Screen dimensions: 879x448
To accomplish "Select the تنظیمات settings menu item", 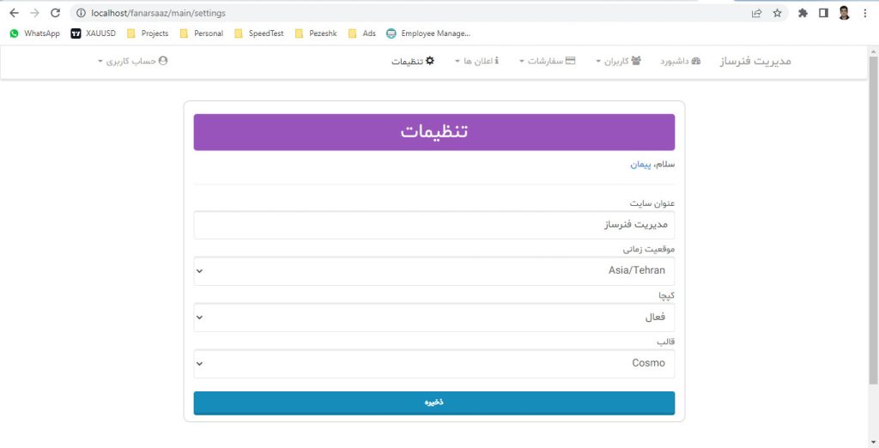I will [413, 61].
